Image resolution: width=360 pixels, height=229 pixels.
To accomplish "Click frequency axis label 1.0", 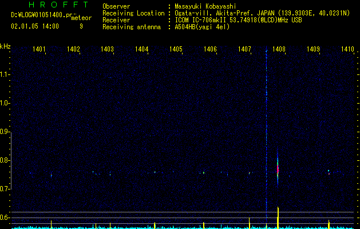I will tap(5, 104).
